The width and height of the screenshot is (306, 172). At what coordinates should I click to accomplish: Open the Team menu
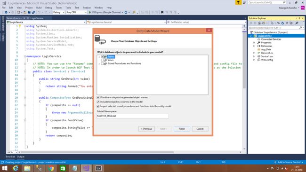pos(58,8)
